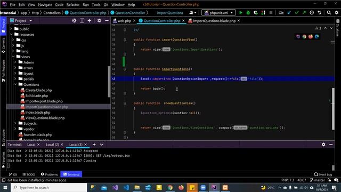341x192 pixels.
Task: Hide the Project tool window
Action: coord(107,20)
